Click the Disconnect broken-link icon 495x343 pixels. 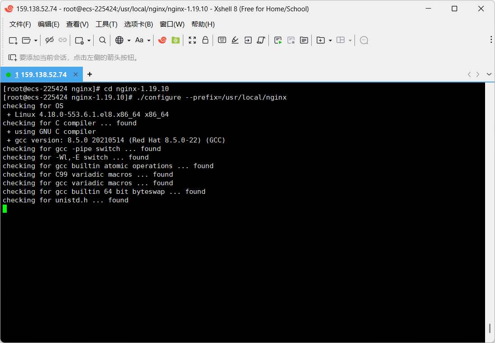click(x=49, y=40)
